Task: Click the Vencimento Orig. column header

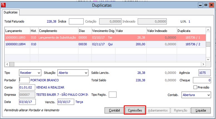Action: point(103,31)
